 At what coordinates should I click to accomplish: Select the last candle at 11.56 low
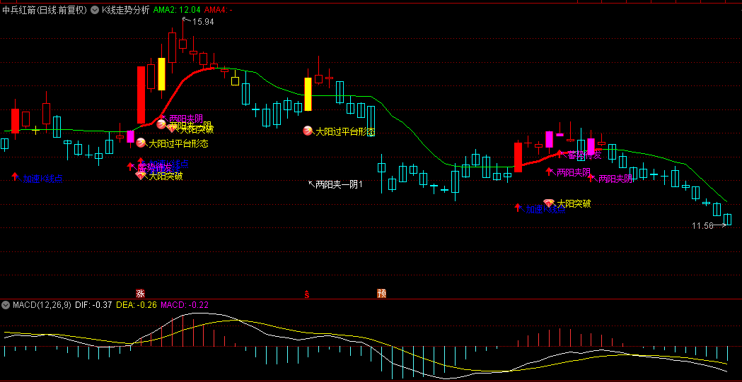727,219
